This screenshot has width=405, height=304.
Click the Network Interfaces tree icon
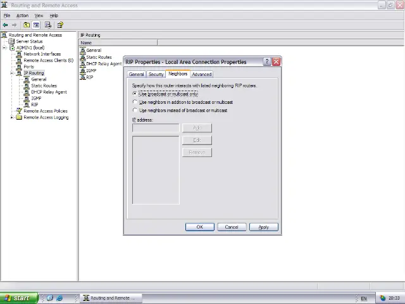pyautogui.click(x=19, y=54)
